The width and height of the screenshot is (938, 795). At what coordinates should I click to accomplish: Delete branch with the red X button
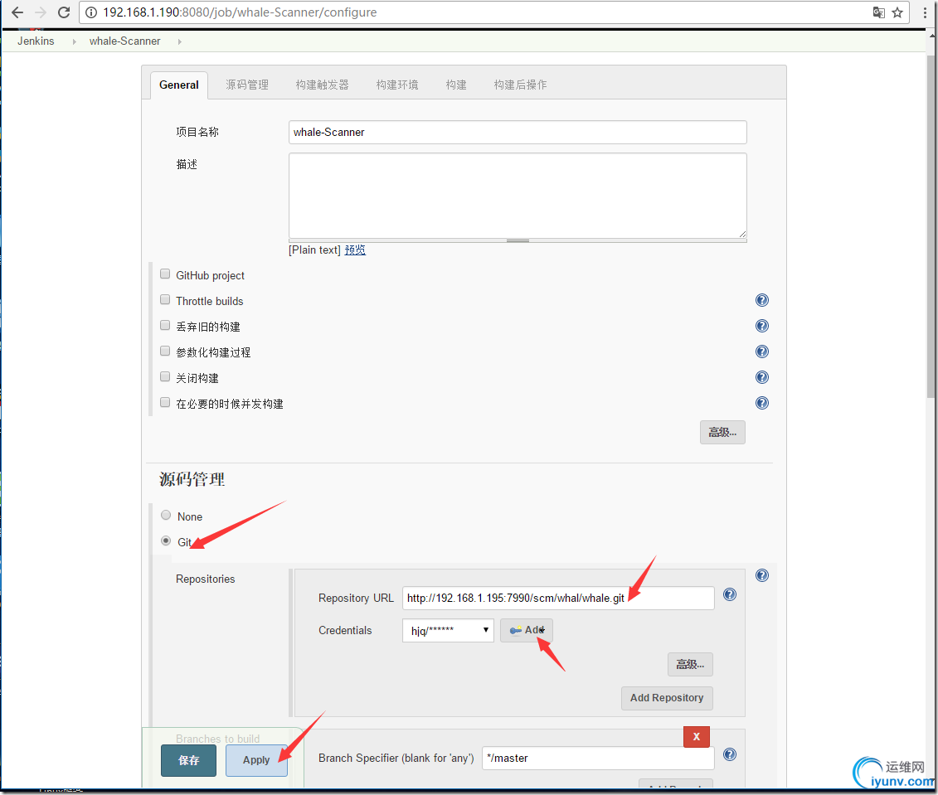point(697,736)
